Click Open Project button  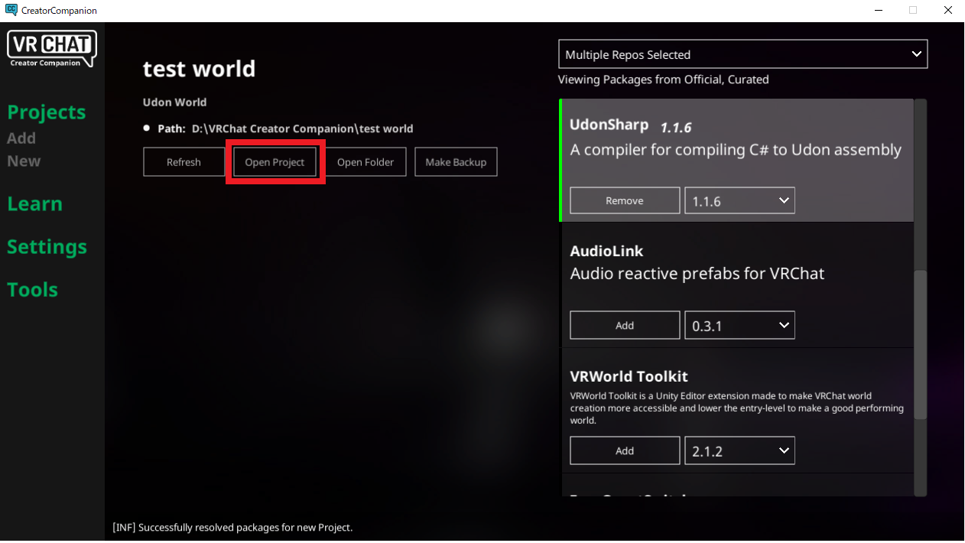pos(275,162)
